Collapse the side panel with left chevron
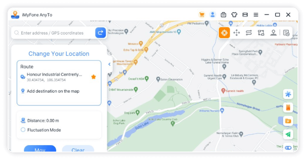The width and height of the screenshot is (306, 160). click(110, 64)
